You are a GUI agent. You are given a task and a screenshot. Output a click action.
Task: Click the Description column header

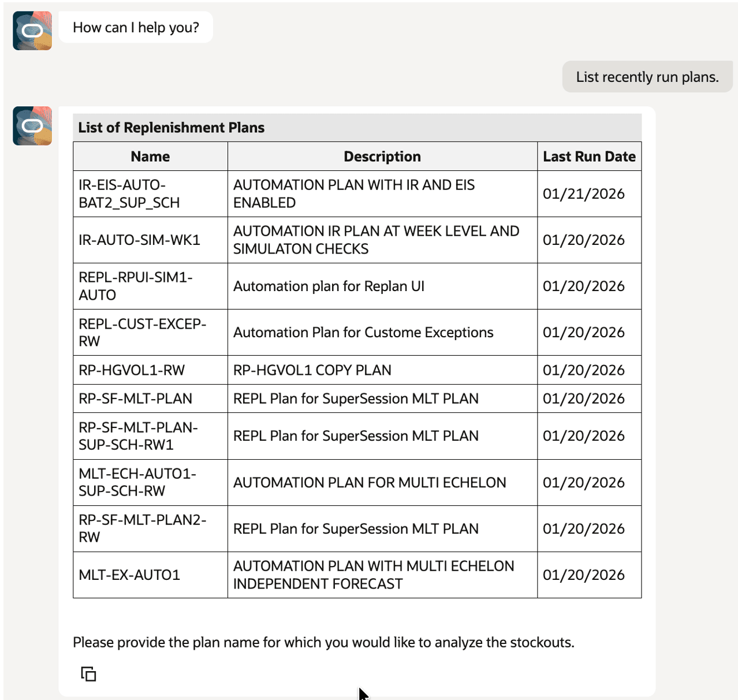(x=382, y=156)
